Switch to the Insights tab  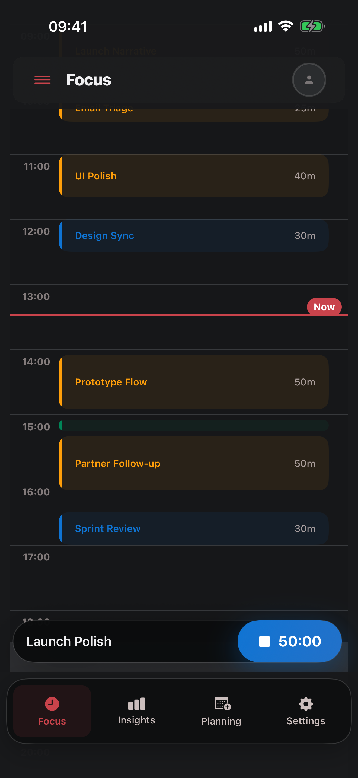pyautogui.click(x=137, y=711)
